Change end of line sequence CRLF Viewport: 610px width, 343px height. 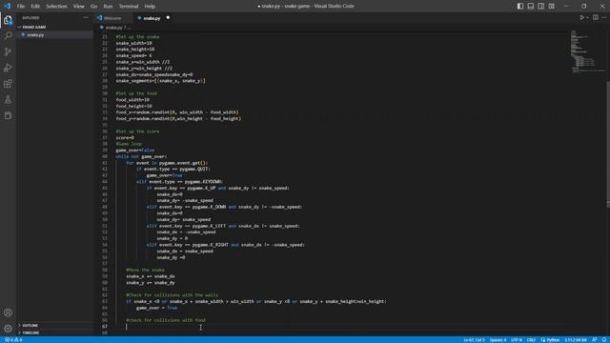pyautogui.click(x=531, y=340)
